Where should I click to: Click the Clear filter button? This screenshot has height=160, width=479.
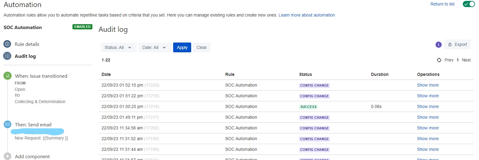coord(202,47)
